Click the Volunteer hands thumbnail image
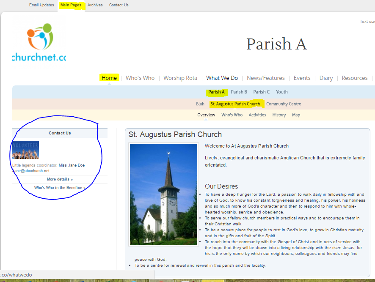The image size is (375, 282). 25,150
